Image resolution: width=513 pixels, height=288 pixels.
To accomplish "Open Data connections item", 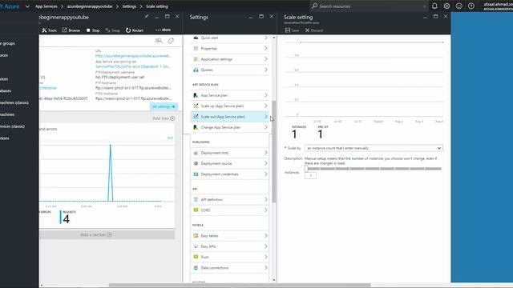I will (x=230, y=268).
